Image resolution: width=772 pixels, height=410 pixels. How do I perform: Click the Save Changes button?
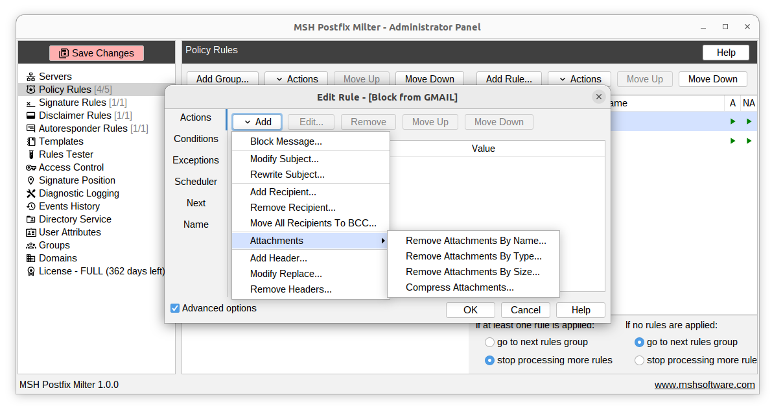[97, 53]
